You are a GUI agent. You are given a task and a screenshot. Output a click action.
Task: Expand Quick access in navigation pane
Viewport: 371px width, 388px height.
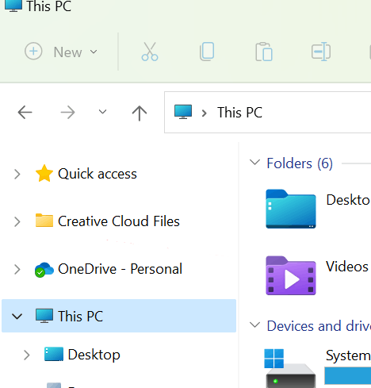click(17, 175)
